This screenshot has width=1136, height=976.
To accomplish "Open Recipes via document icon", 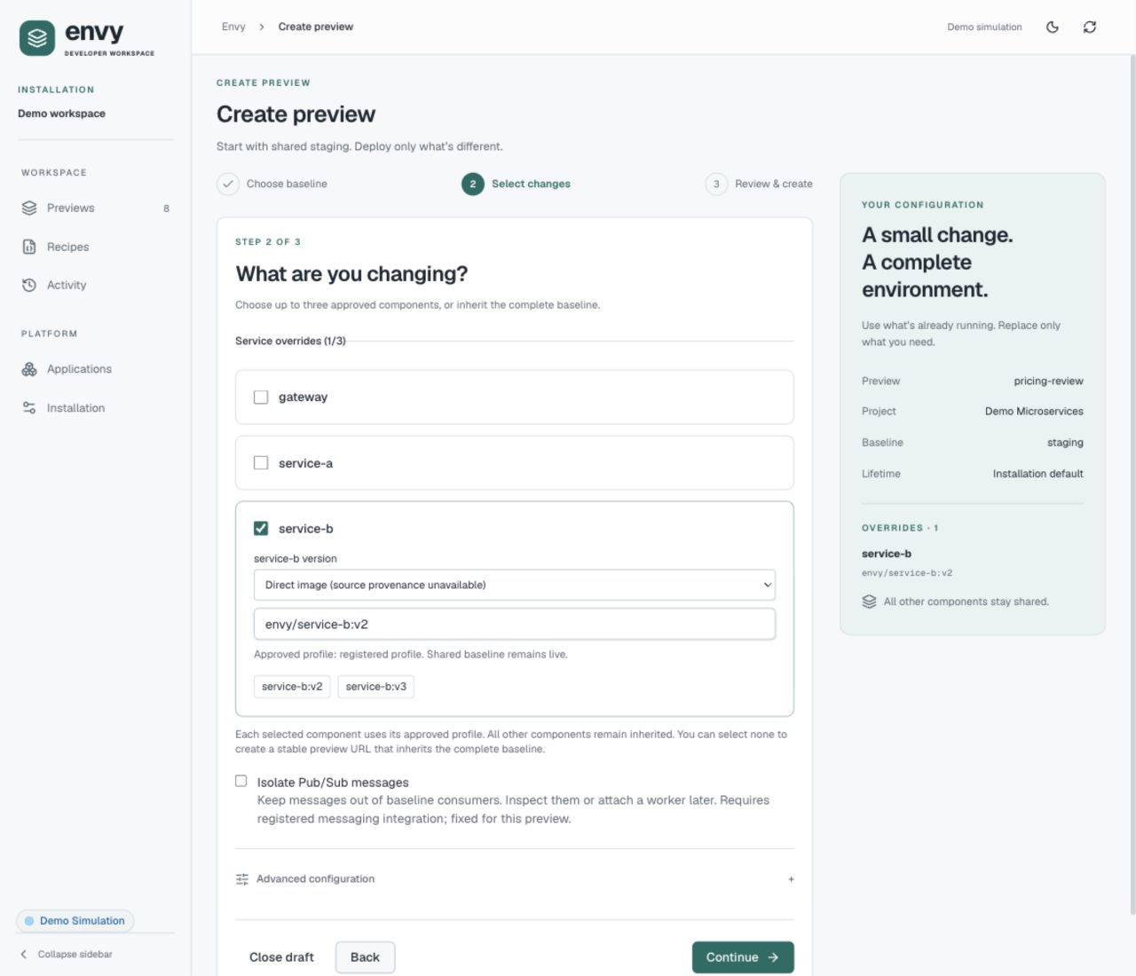I will [29, 247].
